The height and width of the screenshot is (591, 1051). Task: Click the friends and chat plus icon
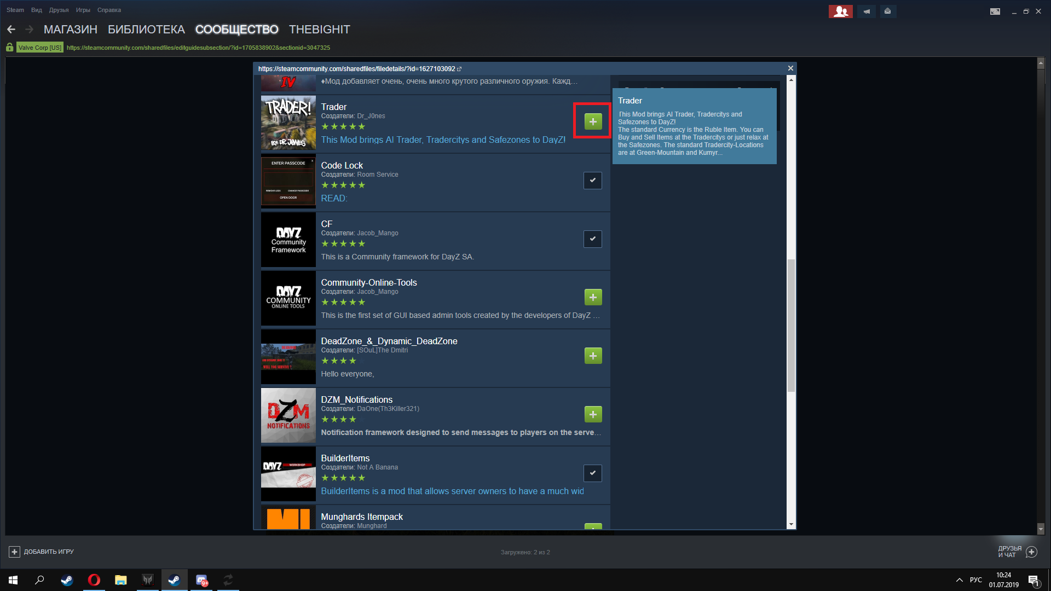(x=1031, y=552)
